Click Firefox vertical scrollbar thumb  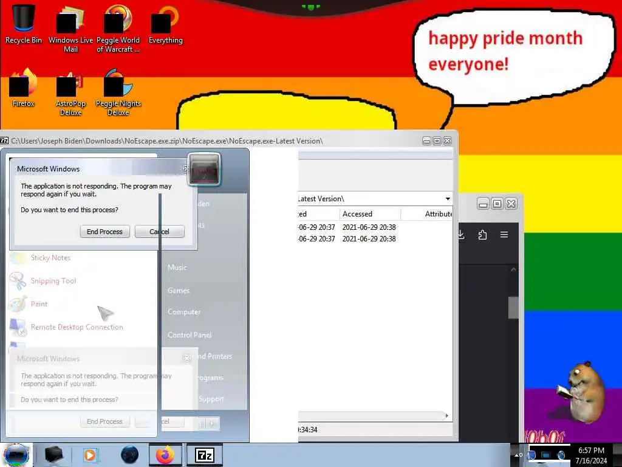513,307
